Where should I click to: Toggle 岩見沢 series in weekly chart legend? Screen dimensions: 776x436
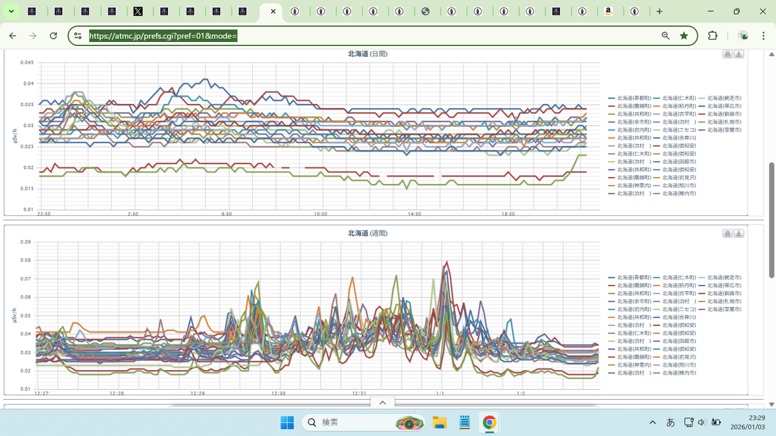[674, 357]
